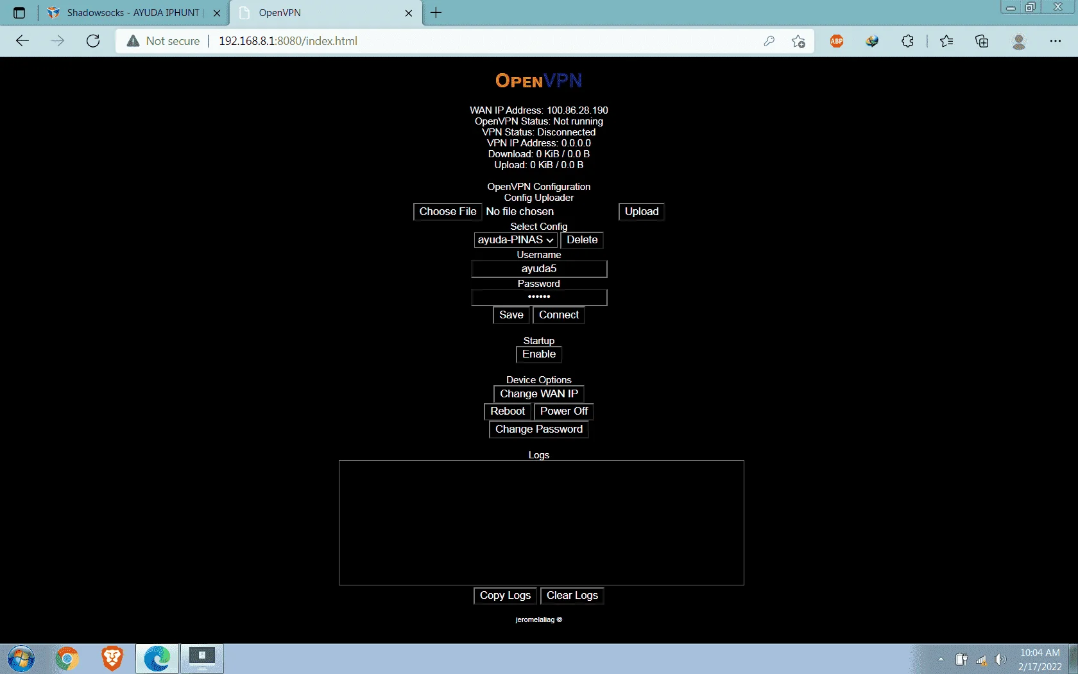Open the volume speaker tray icon
Screen dimensions: 1078x674
1000,659
